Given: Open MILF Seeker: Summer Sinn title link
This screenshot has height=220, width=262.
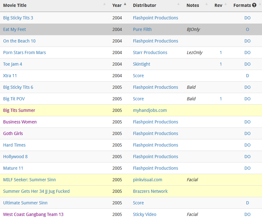Looking at the screenshot, I should [29, 180].
